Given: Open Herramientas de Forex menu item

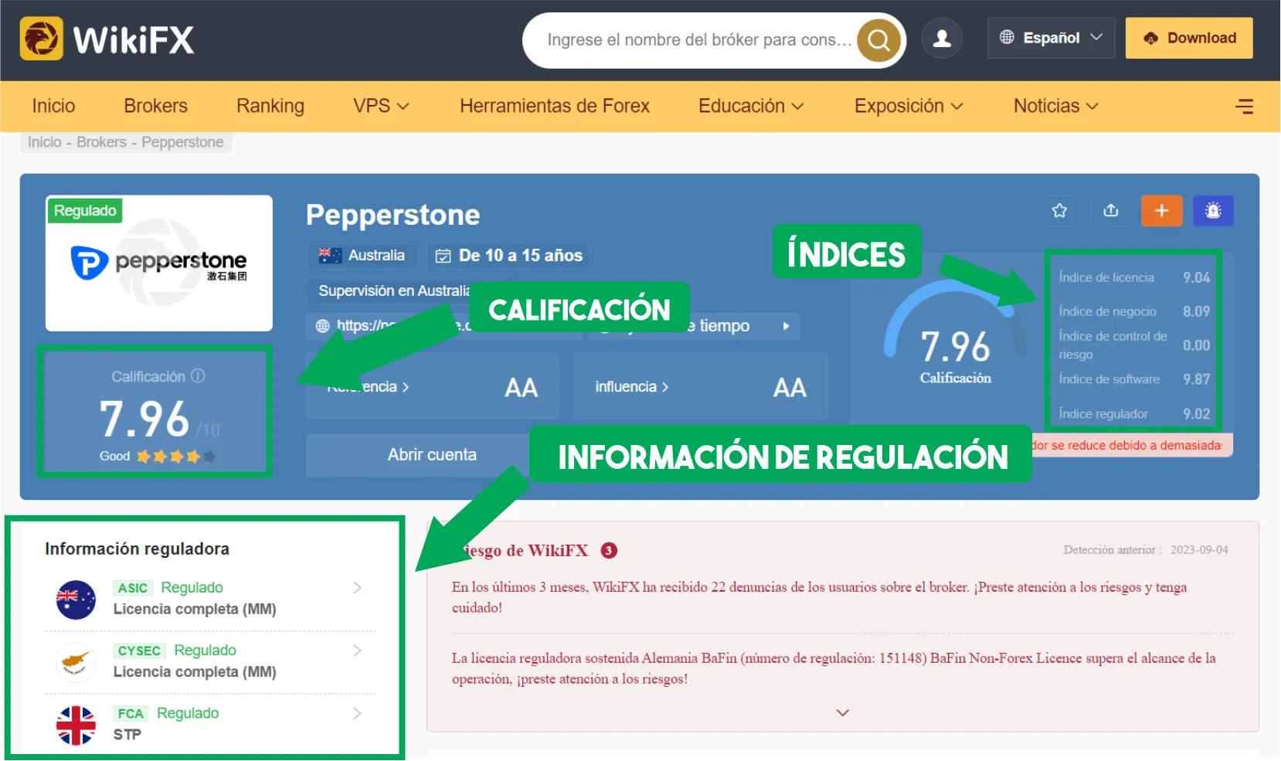Looking at the screenshot, I should pos(555,106).
